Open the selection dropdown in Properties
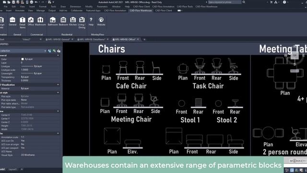 coord(45,51)
